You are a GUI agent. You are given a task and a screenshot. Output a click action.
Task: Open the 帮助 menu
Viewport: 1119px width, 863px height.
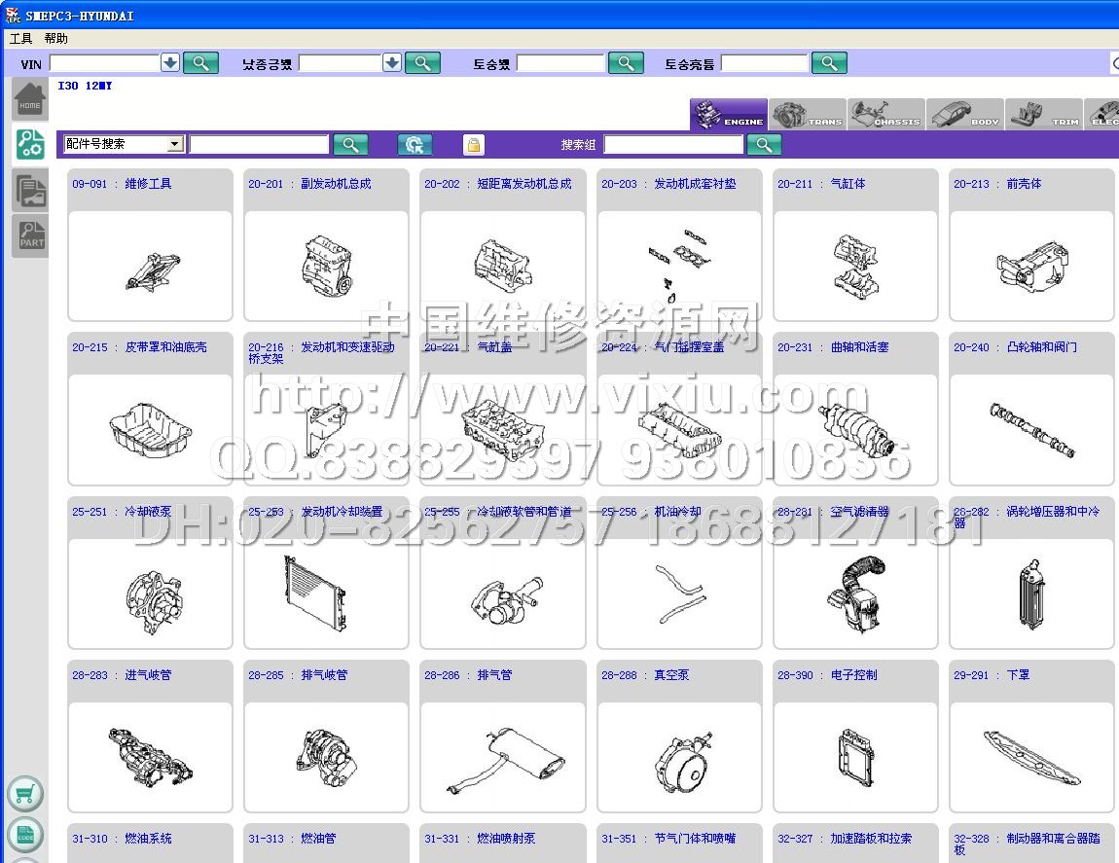pyautogui.click(x=56, y=39)
